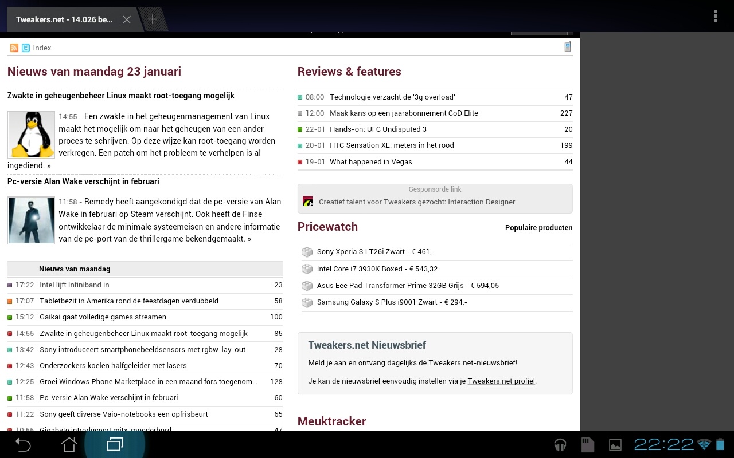Click comment count 128 for Windows Phone Marketplace
734x458 pixels.
click(276, 381)
